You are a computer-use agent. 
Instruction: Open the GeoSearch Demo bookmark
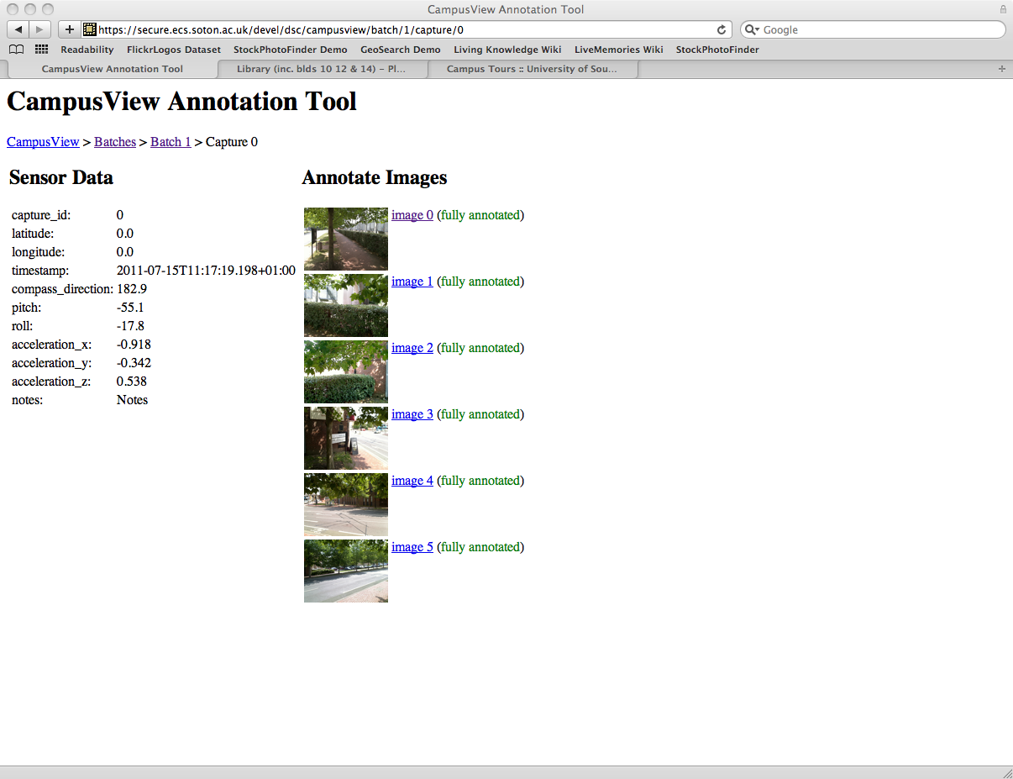400,50
